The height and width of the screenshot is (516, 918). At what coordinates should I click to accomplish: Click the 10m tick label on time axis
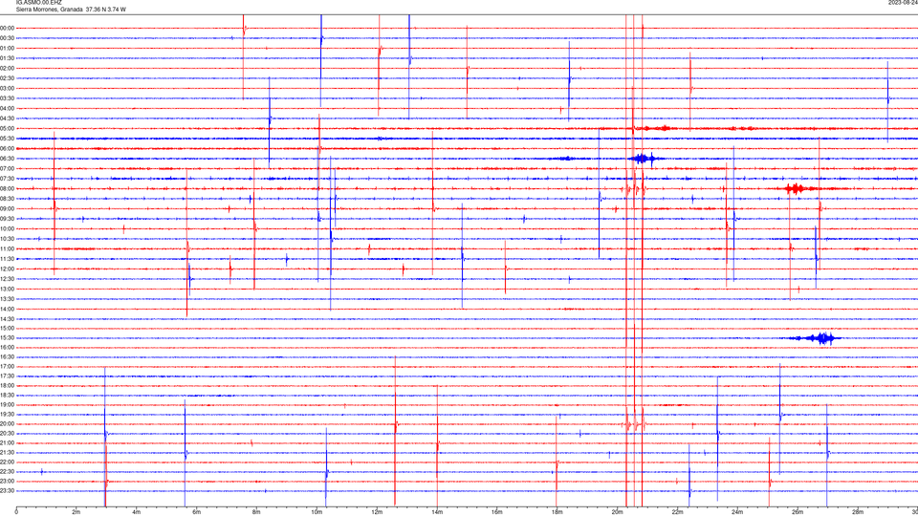[317, 512]
